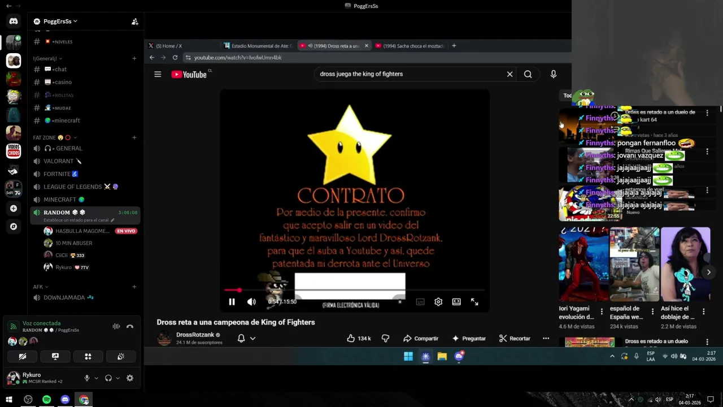Click the YouTube search magnifier button
Viewport: 723px width, 407px height.
tap(528, 74)
